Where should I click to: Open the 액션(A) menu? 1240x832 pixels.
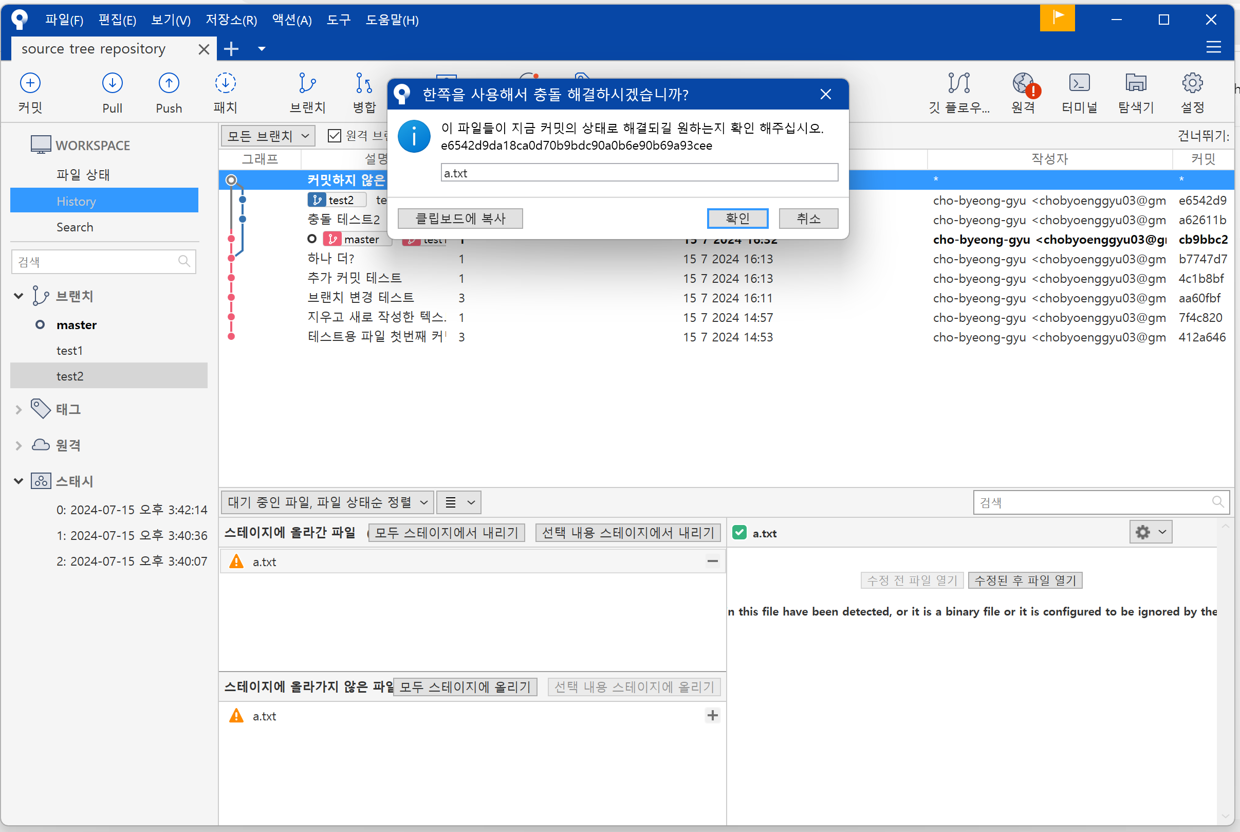click(x=291, y=20)
